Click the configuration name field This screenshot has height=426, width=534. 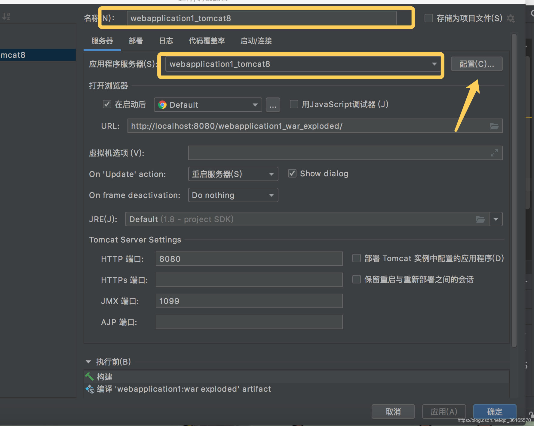(262, 18)
